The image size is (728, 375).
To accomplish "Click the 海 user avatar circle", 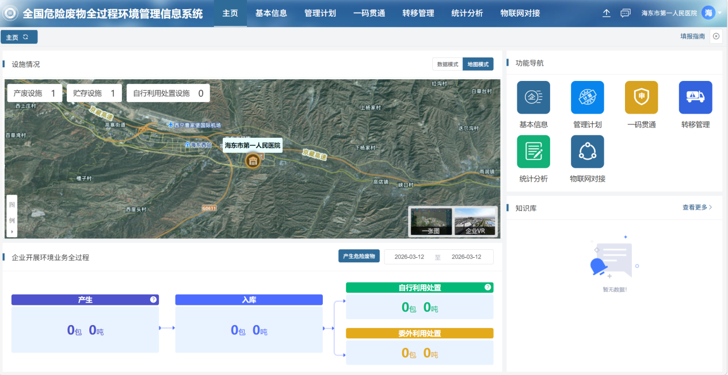I will click(708, 13).
